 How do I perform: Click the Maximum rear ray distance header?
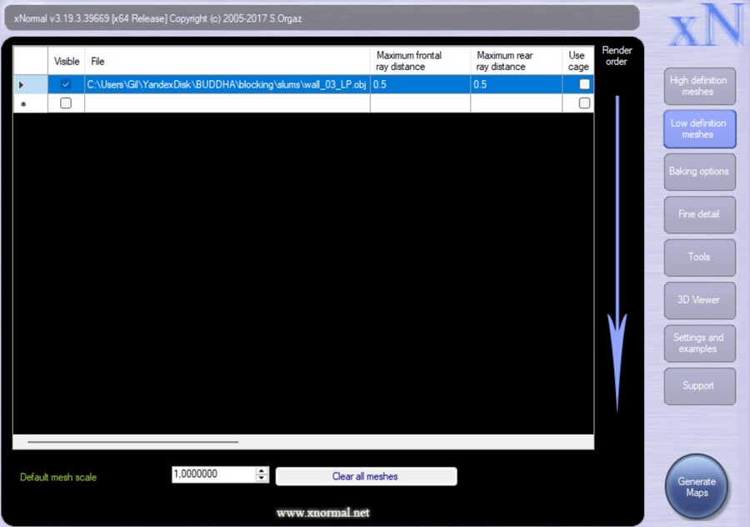tap(517, 61)
